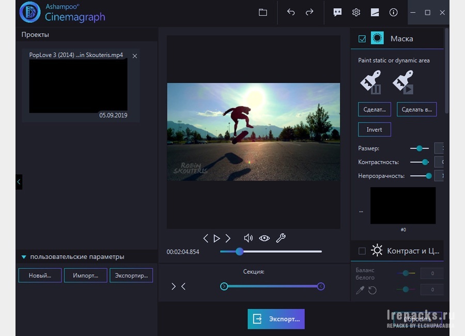Click the Непрозрачность value field
This screenshot has height=336, width=465.
(439, 176)
